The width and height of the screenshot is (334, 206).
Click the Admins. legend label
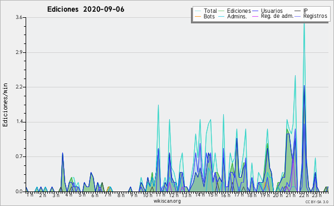[x=237, y=16]
